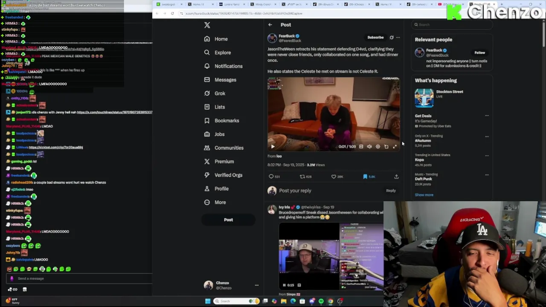Open the video settings gear
The image size is (546, 307).
click(378, 147)
